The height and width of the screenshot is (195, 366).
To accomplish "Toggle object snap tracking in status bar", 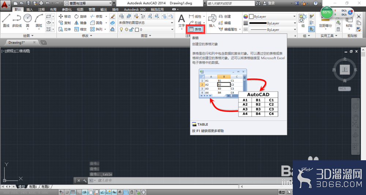I will point(102,192).
